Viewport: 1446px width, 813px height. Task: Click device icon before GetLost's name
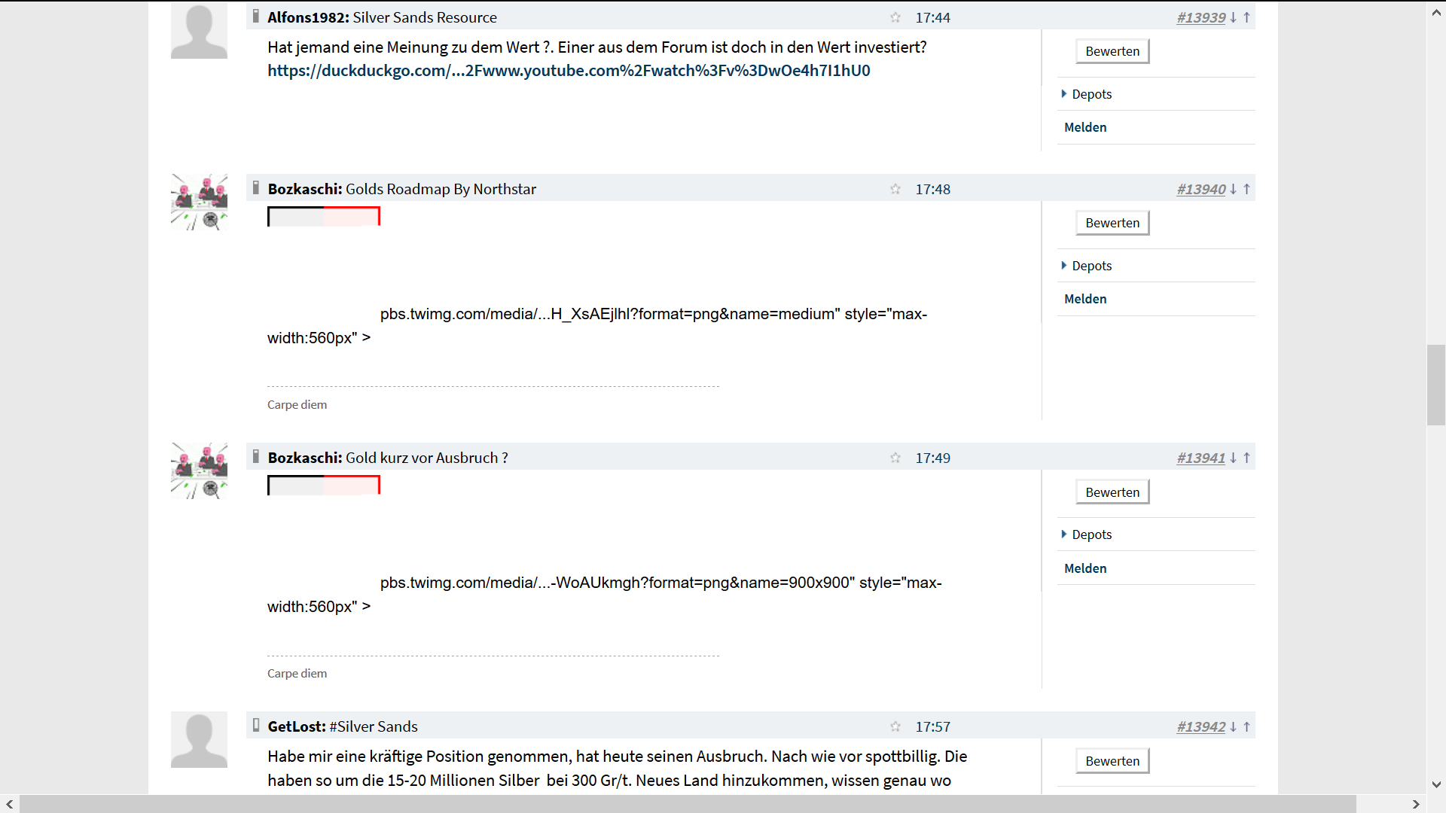[256, 726]
